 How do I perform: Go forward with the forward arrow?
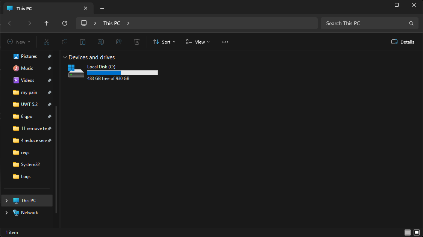pyautogui.click(x=29, y=23)
